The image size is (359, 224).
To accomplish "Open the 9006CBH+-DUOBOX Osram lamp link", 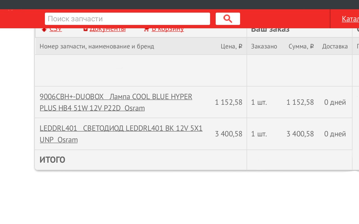I will [116, 102].
